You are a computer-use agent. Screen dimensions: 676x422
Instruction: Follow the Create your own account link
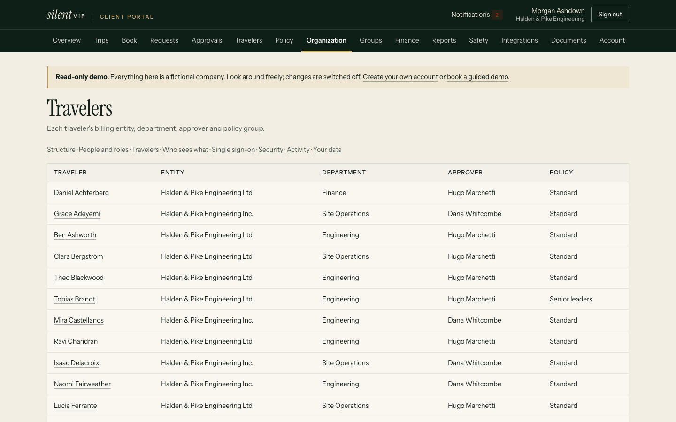(400, 77)
